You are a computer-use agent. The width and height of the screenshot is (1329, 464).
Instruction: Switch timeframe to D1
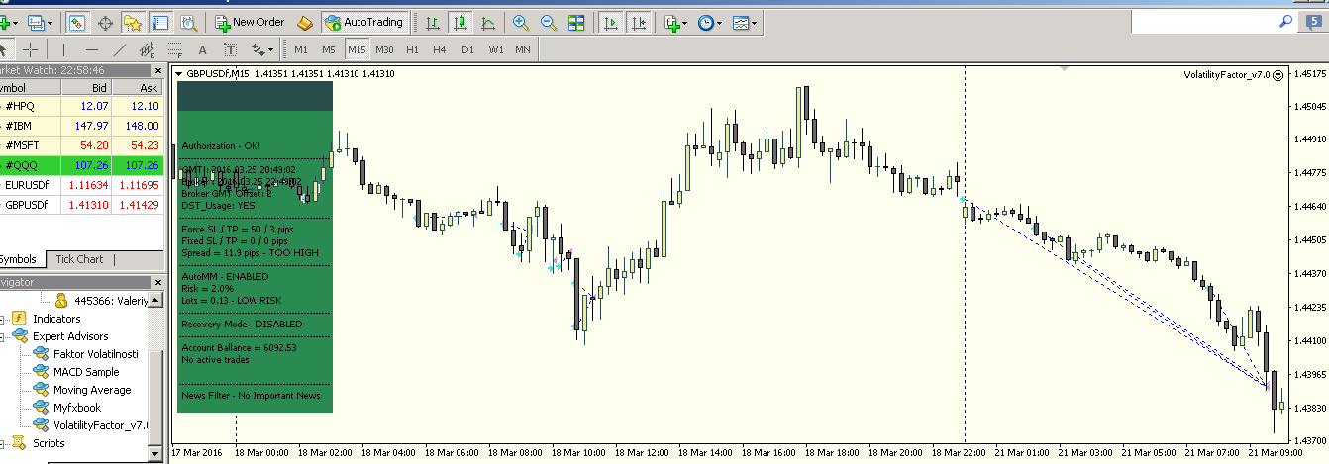(467, 49)
